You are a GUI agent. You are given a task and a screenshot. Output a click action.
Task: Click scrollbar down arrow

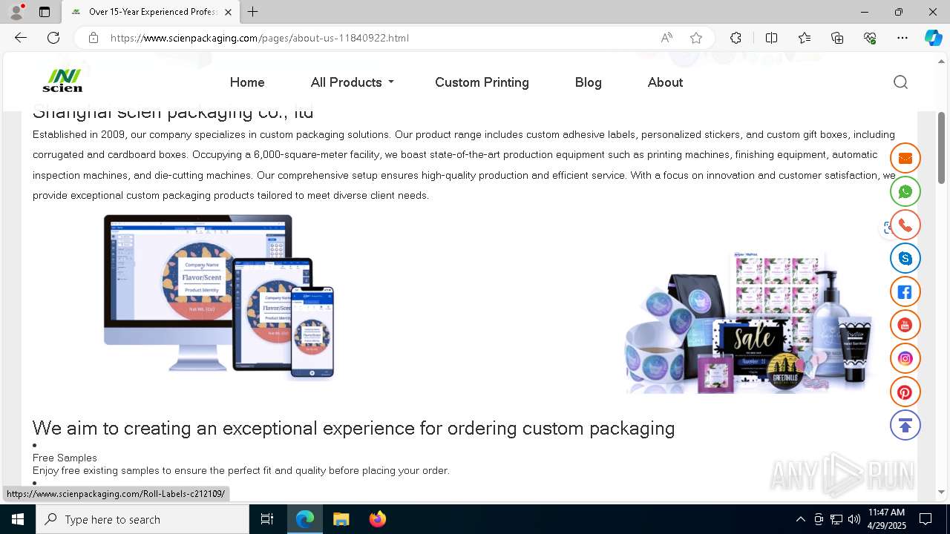pyautogui.click(x=941, y=492)
